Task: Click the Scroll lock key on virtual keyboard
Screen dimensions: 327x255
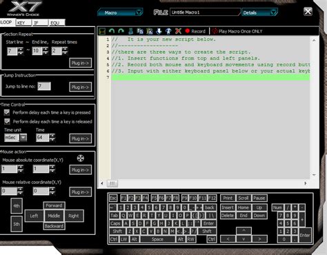Action: (244, 198)
